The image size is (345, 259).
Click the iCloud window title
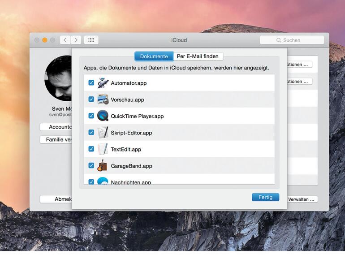tap(179, 40)
